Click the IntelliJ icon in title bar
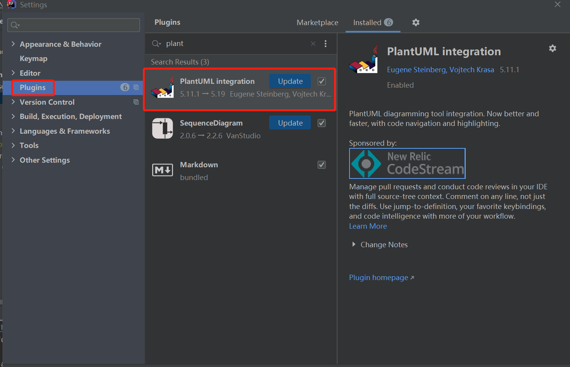 pos(11,5)
